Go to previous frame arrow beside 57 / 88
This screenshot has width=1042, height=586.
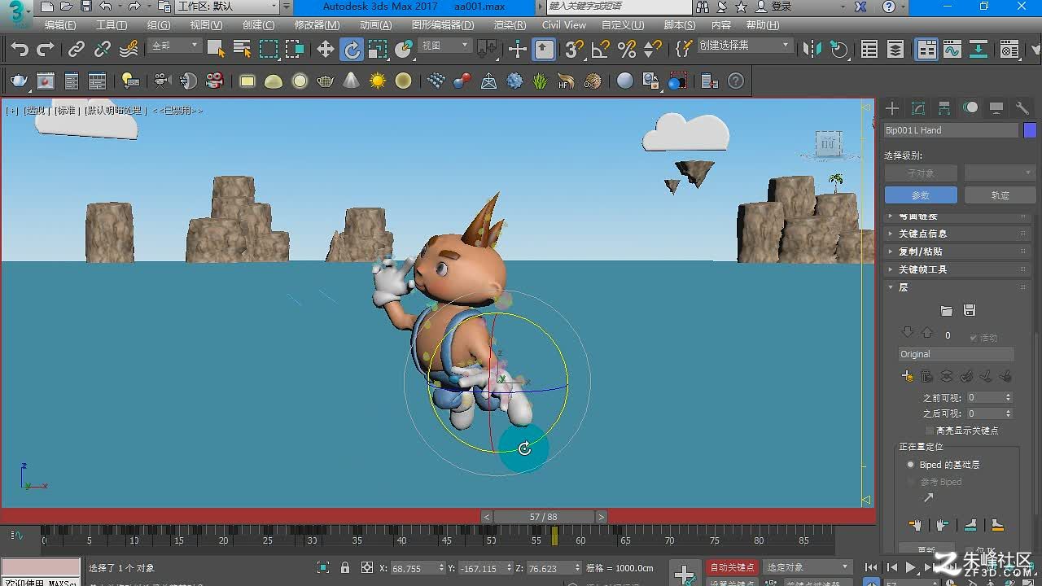pos(487,517)
